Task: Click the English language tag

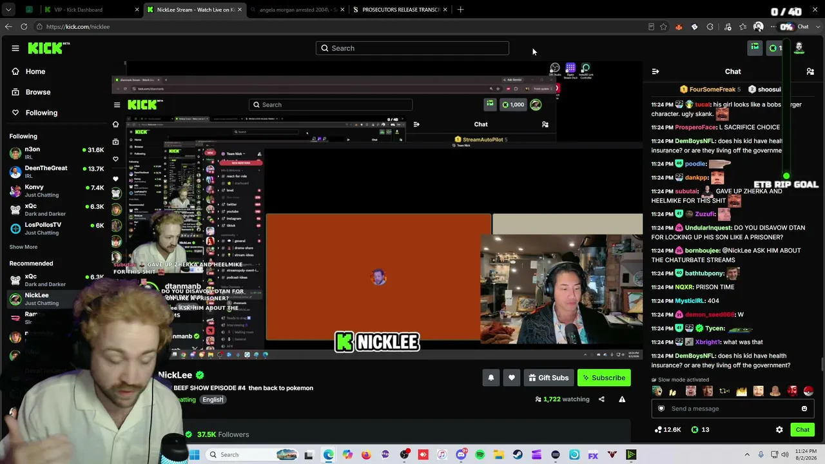Action: (x=213, y=400)
